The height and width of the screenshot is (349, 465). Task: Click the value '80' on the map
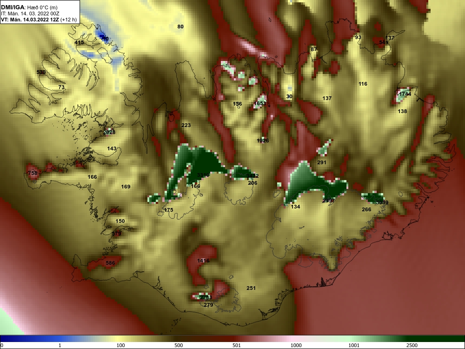180,27
